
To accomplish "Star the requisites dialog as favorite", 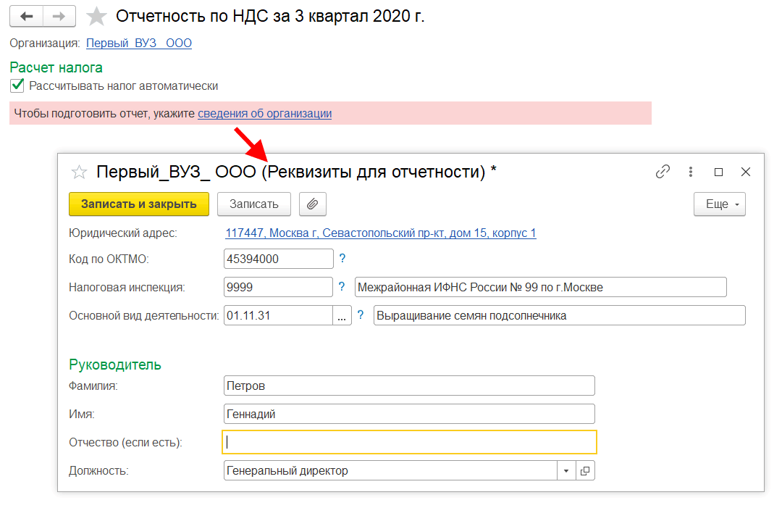I will click(78, 172).
